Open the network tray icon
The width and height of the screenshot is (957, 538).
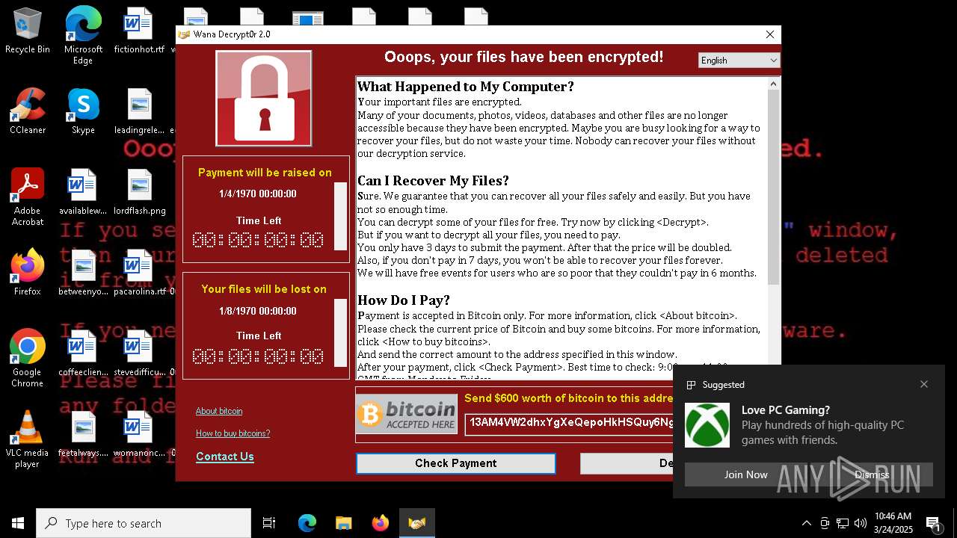843,523
